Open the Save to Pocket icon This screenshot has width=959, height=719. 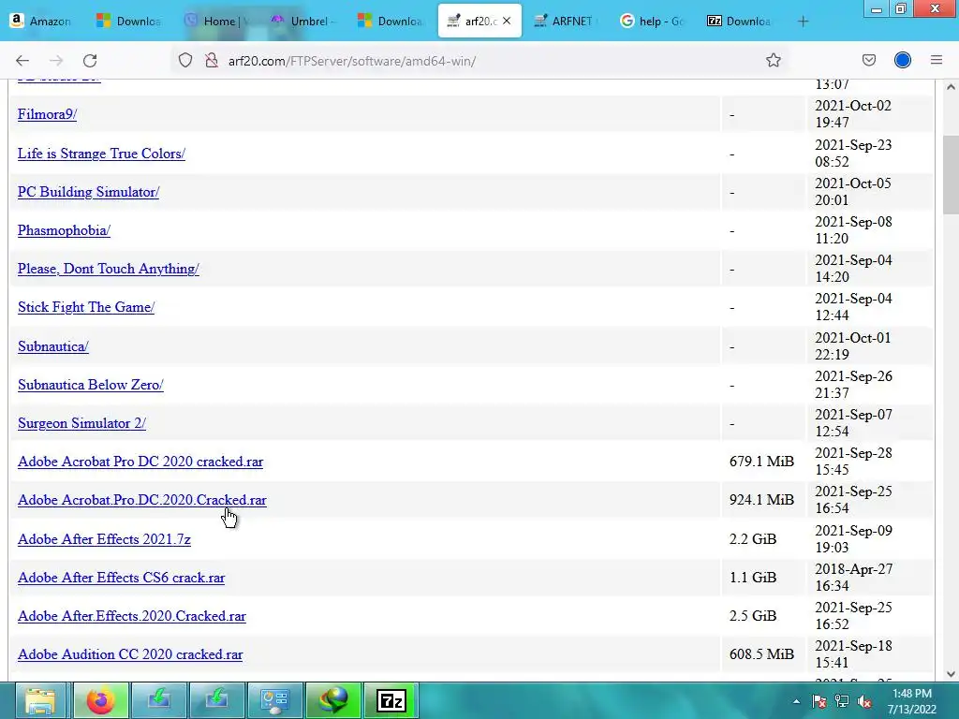click(x=869, y=60)
